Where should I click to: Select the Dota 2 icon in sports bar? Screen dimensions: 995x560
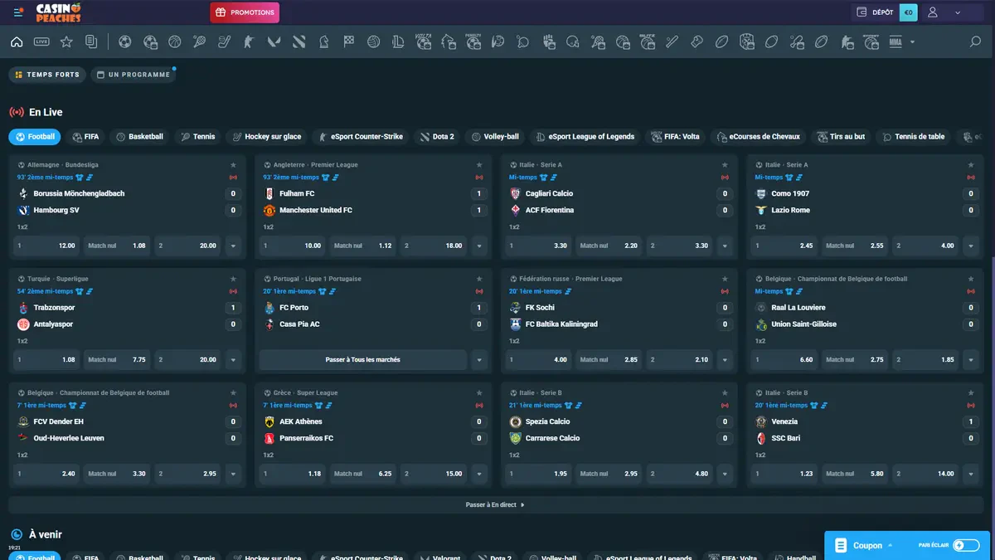point(299,41)
